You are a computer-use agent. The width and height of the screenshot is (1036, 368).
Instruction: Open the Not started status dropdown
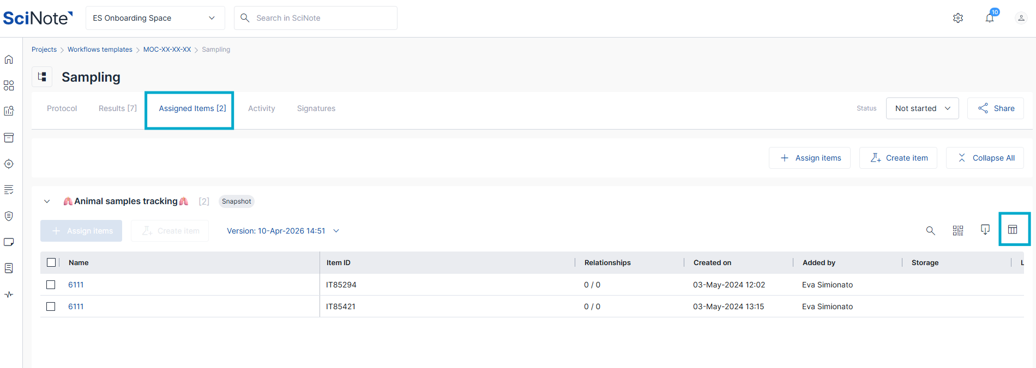pyautogui.click(x=922, y=108)
